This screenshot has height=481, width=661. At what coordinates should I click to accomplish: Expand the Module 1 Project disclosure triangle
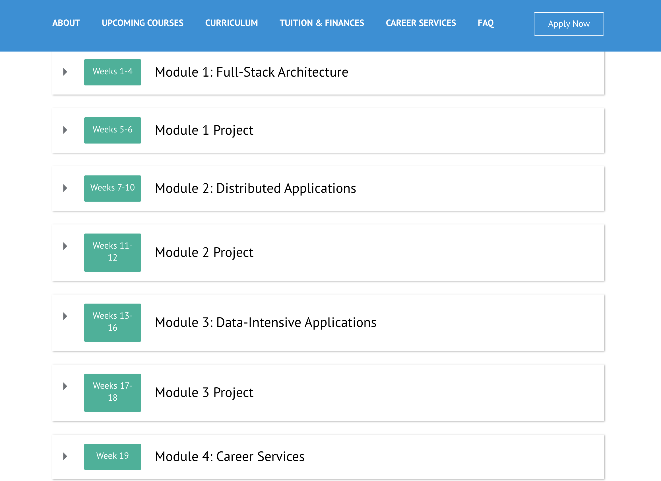65,130
